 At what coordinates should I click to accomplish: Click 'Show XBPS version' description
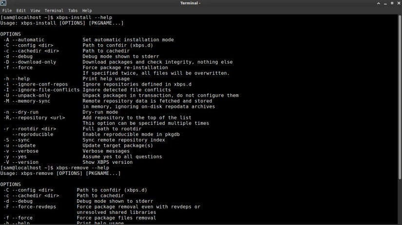[108, 162]
